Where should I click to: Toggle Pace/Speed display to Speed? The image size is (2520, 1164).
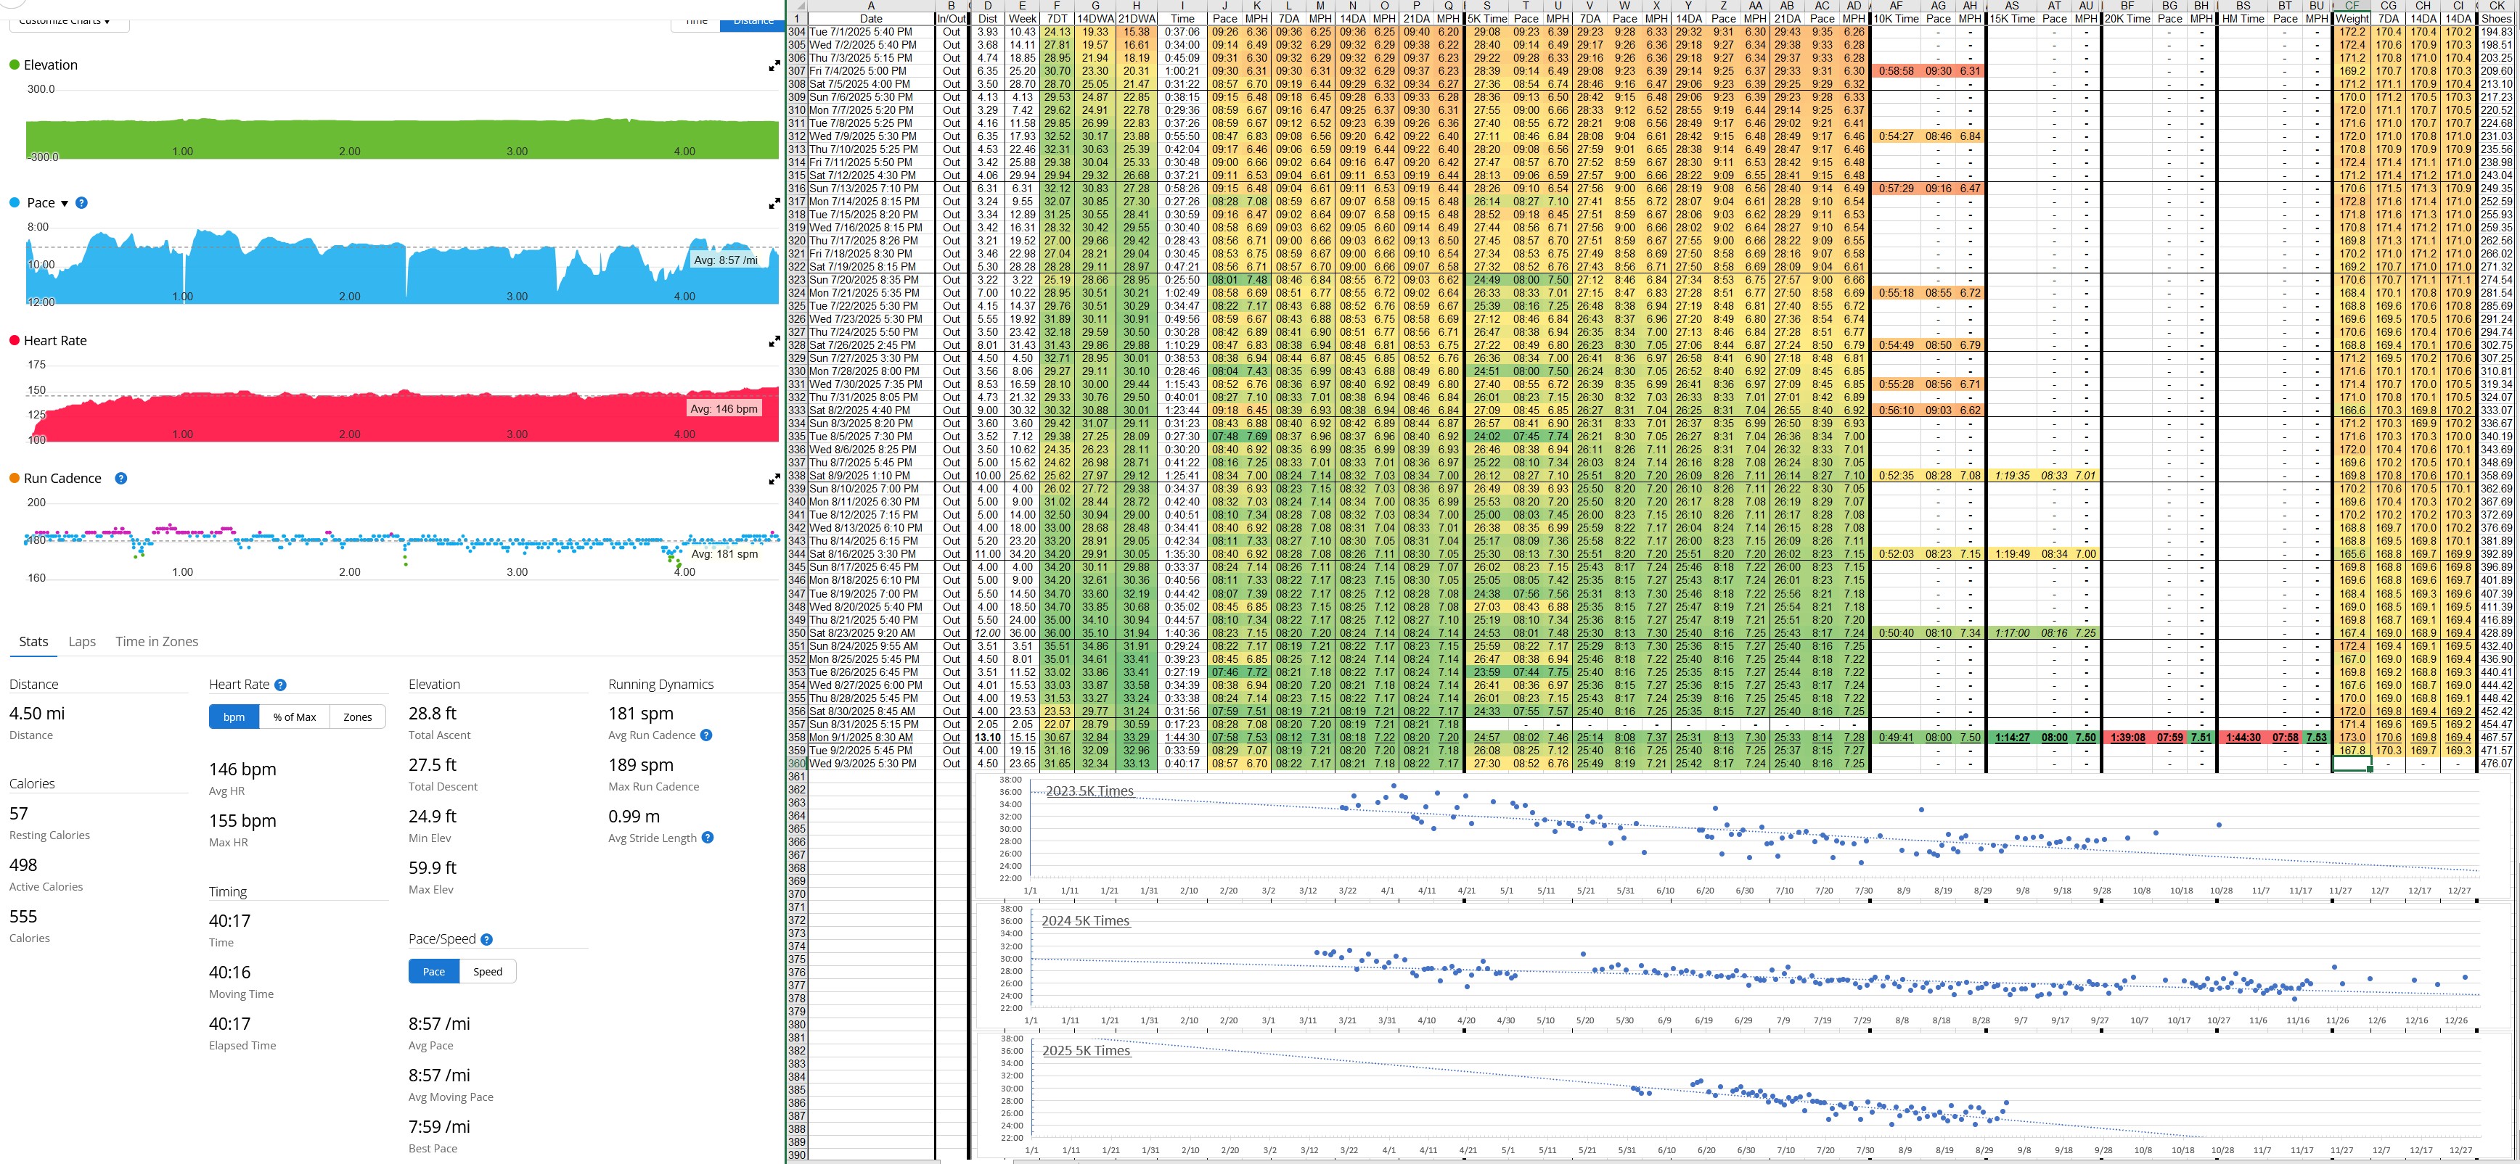[x=487, y=970]
